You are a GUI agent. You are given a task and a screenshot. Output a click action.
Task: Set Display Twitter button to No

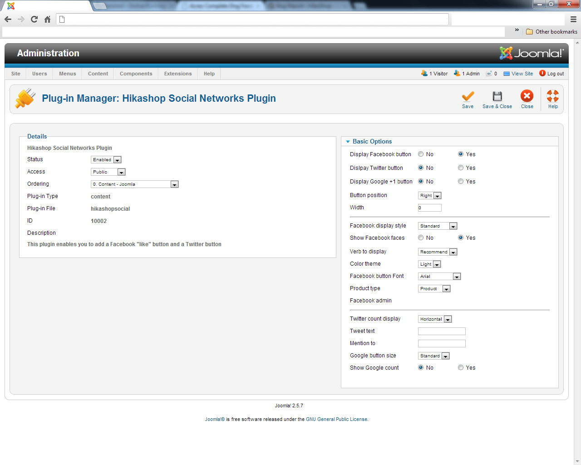pyautogui.click(x=421, y=168)
